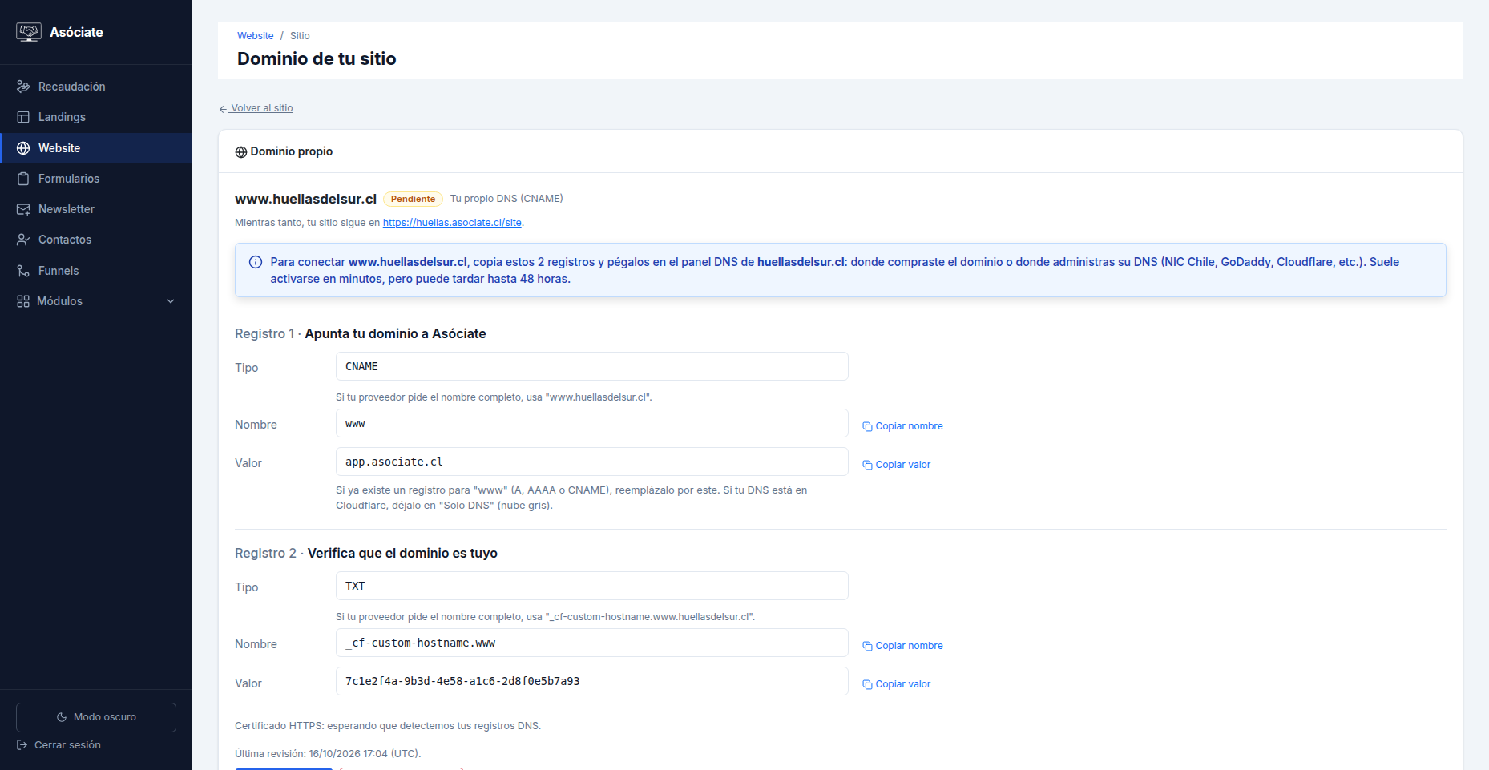Click the Funnels sidebar icon
This screenshot has height=770, width=1489.
[23, 271]
